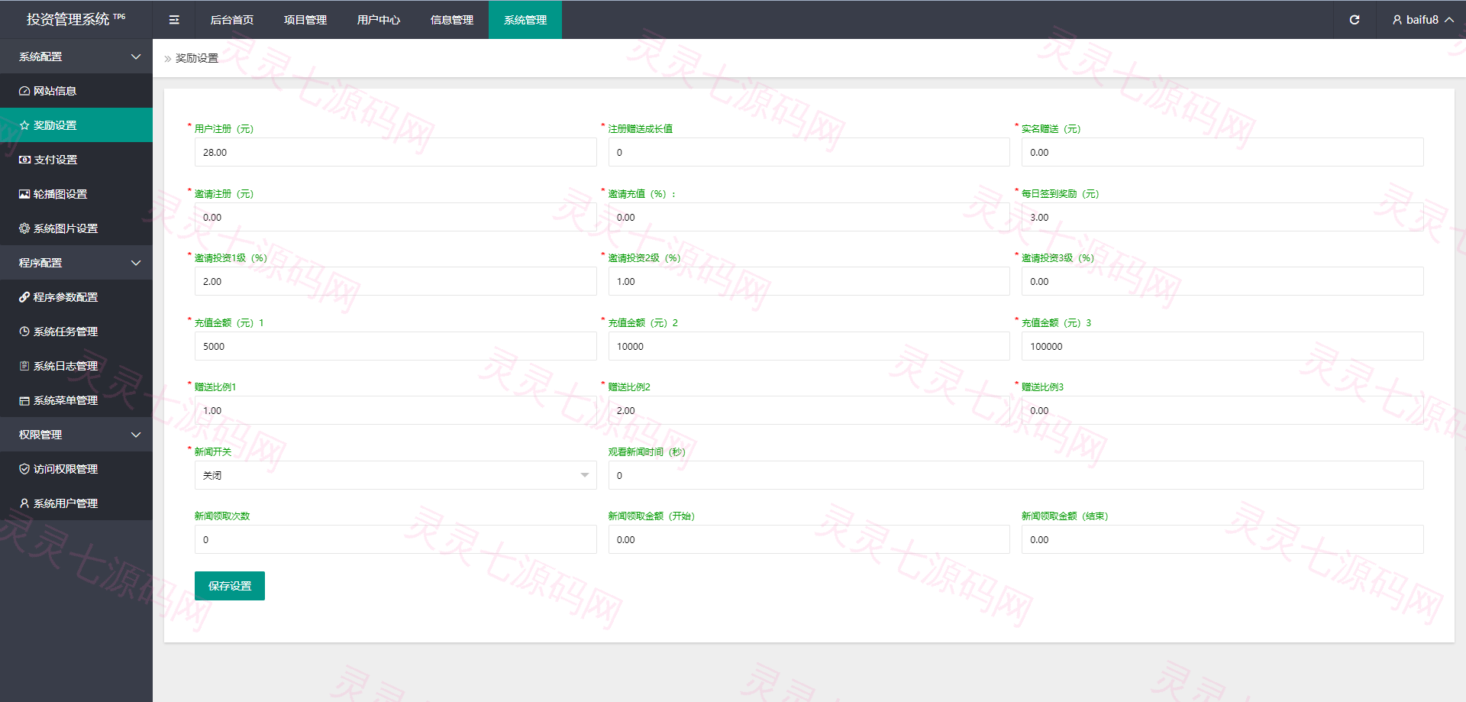This screenshot has height=702, width=1466.
Task: Click the refresh icon in top bar
Action: 1355,20
